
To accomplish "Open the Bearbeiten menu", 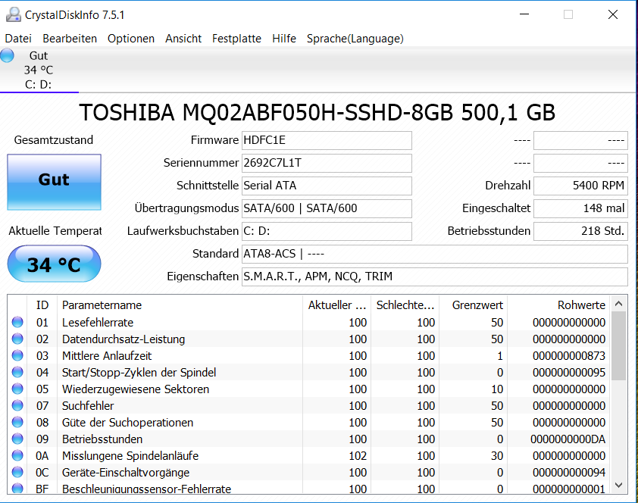I will coord(70,39).
